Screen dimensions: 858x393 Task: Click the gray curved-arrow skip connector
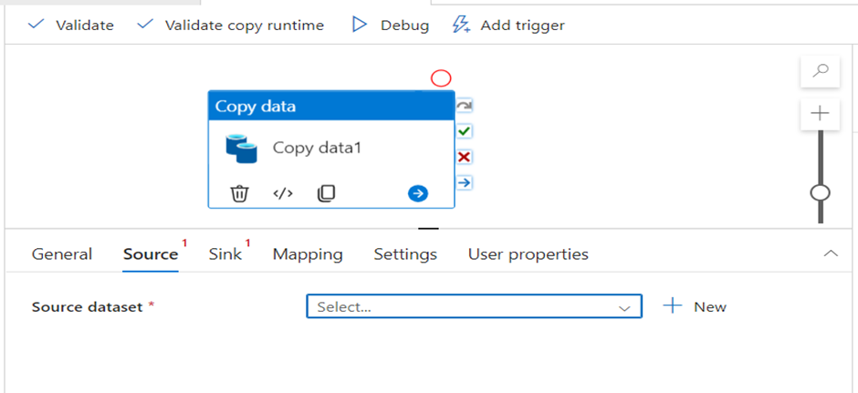[465, 106]
